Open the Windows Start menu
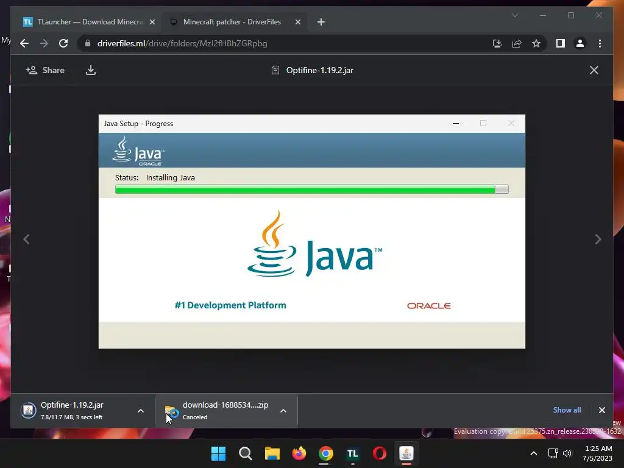The width and height of the screenshot is (624, 468). coord(218,453)
